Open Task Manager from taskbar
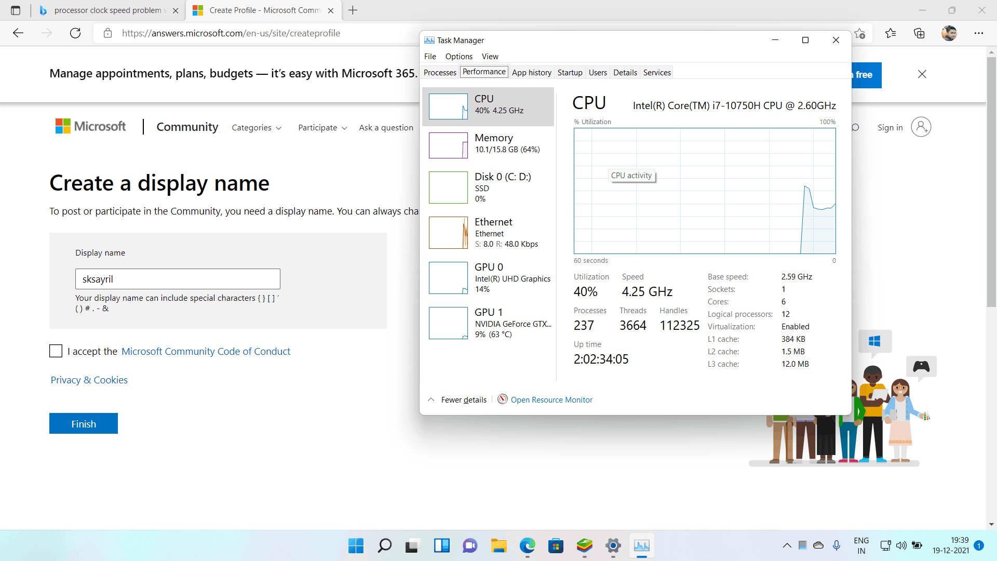Screen dimensions: 997x561 [x=641, y=545]
